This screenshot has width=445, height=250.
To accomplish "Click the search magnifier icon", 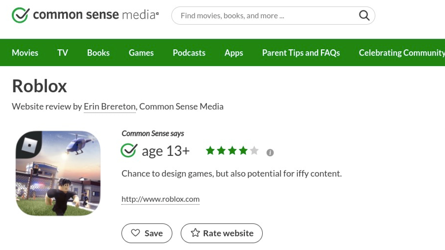I will pos(364,16).
